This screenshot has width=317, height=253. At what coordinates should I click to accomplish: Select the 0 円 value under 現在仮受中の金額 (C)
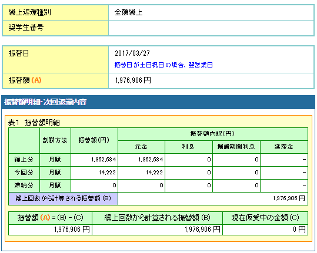[x=299, y=230]
